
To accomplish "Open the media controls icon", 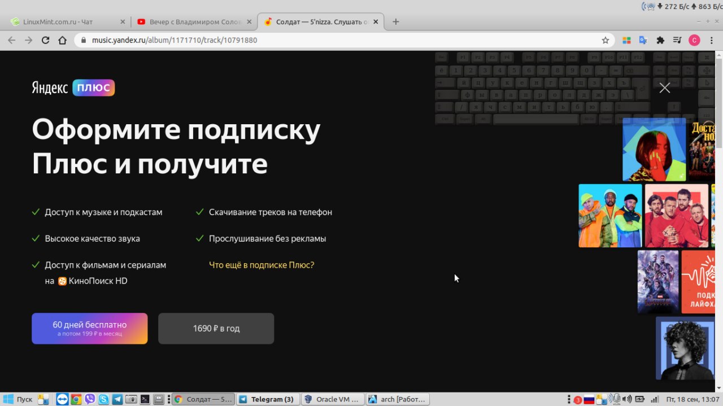I will pos(677,40).
